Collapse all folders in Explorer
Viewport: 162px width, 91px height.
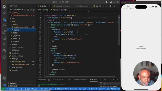pos(34,10)
